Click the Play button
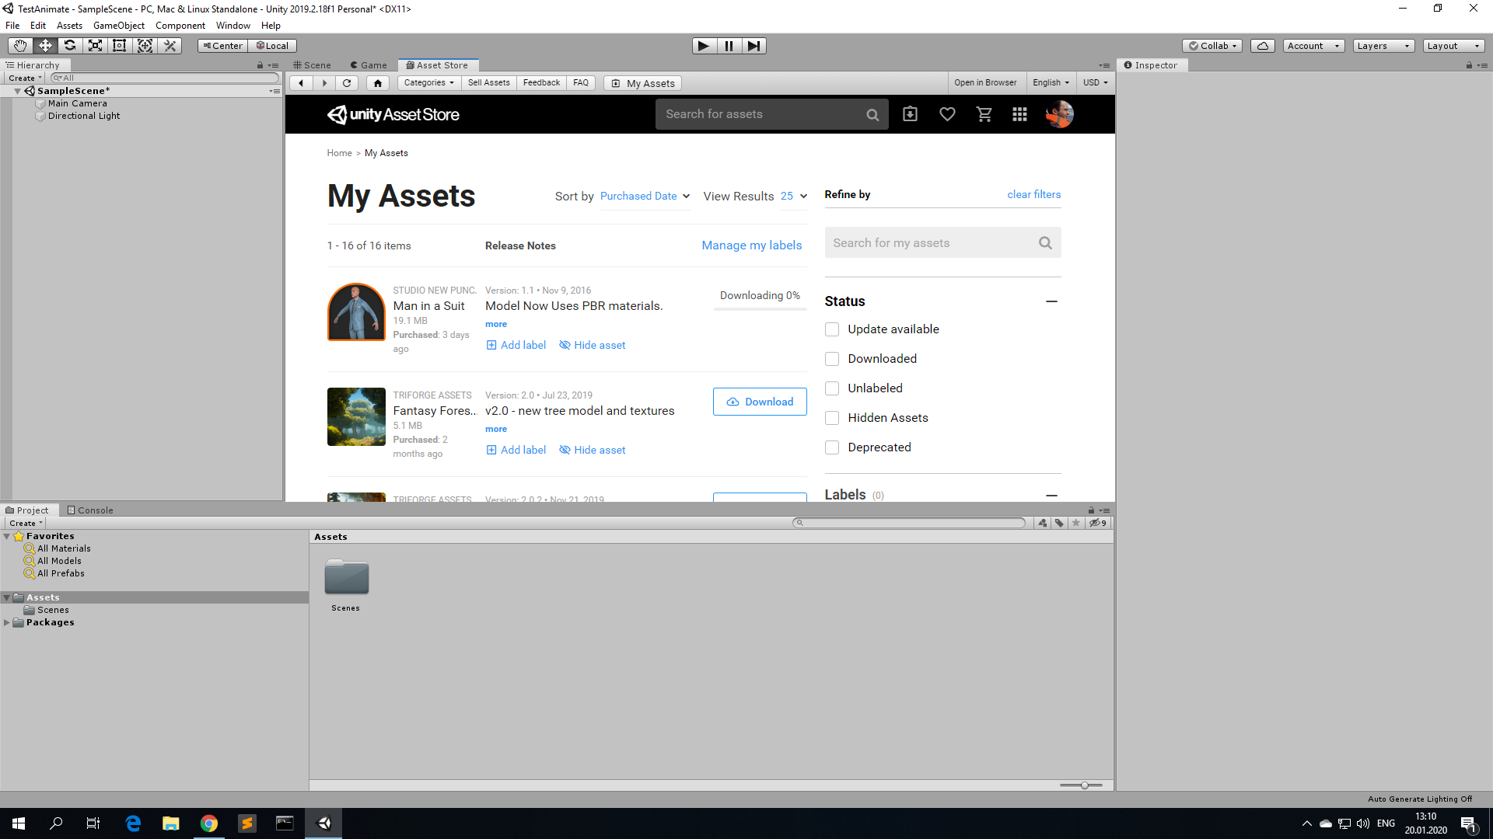1493x839 pixels. tap(704, 46)
